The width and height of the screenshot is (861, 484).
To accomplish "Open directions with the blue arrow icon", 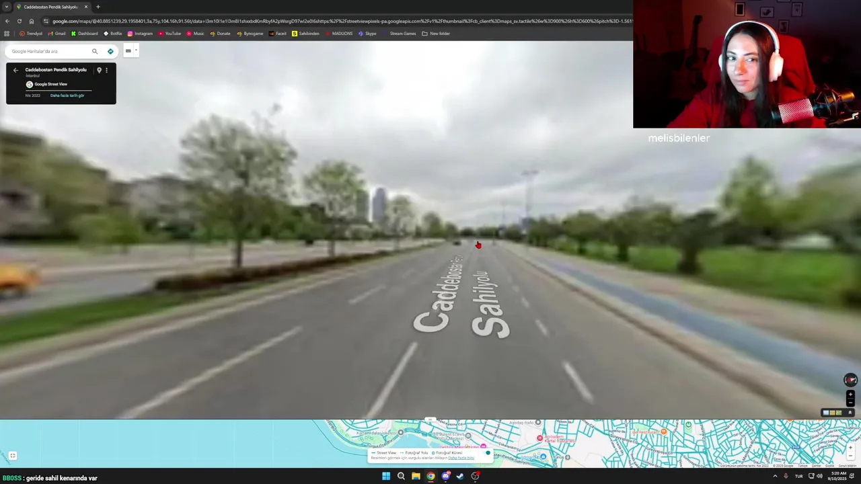I will click(x=110, y=51).
